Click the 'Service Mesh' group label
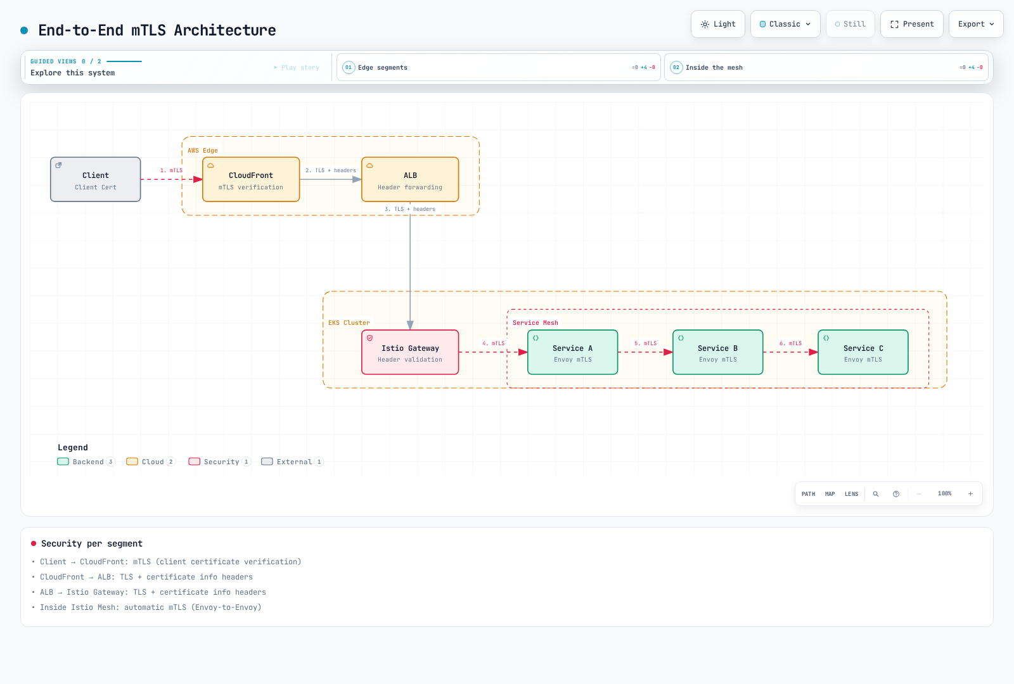 [536, 323]
